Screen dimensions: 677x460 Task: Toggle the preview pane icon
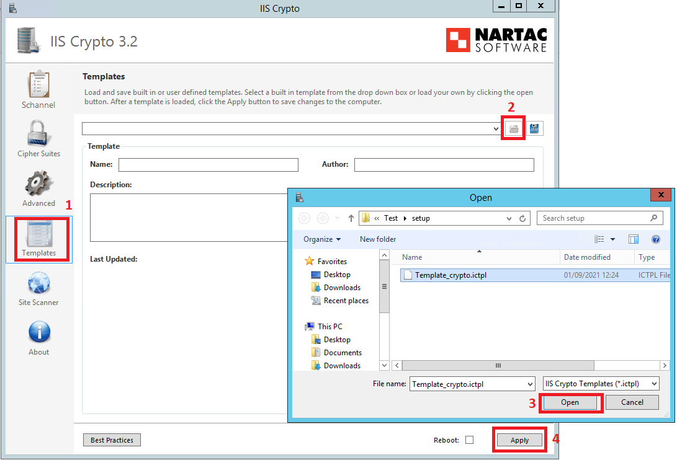point(634,239)
